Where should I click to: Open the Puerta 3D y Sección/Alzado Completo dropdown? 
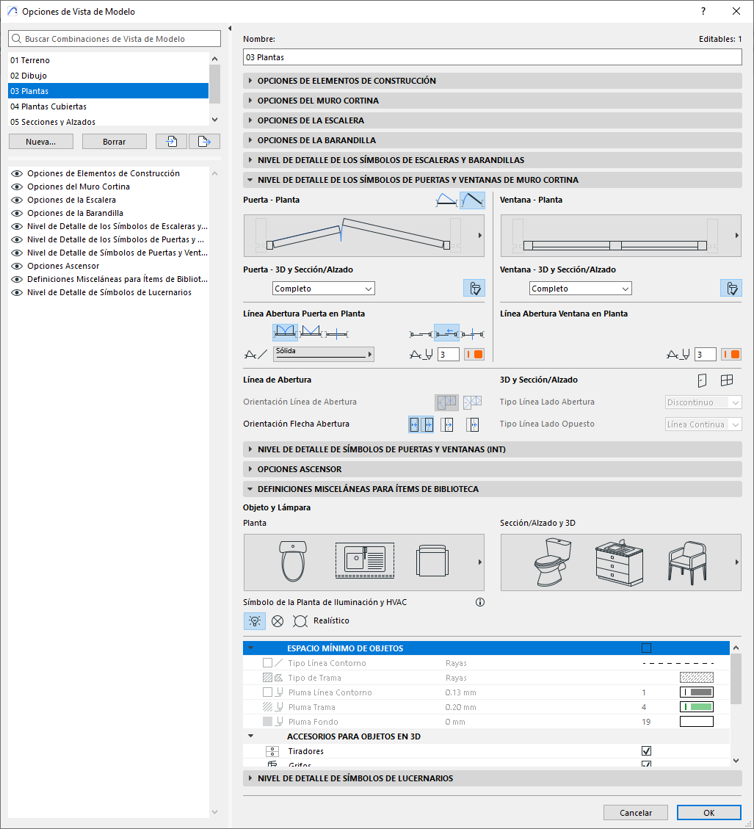click(x=323, y=289)
